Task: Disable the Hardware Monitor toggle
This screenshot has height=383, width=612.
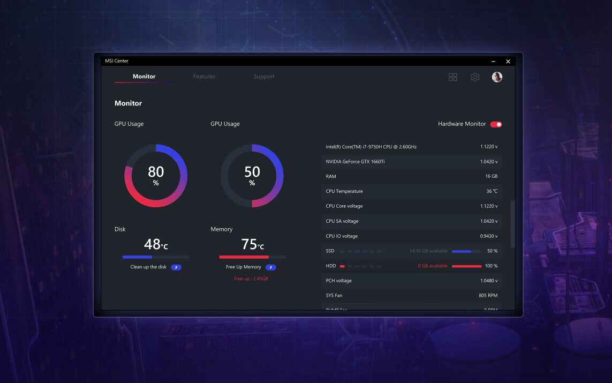Action: (496, 124)
